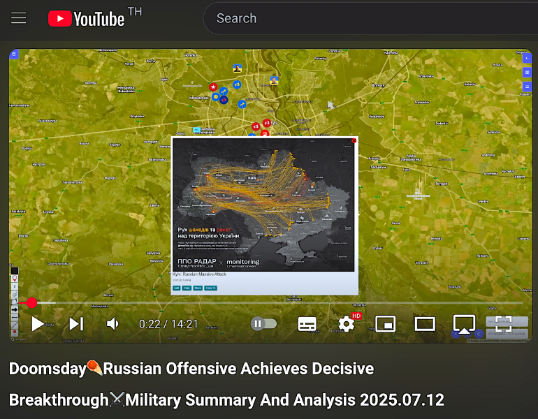The width and height of the screenshot is (538, 419).
Task: Click the red star map marker
Action: click(213, 87)
